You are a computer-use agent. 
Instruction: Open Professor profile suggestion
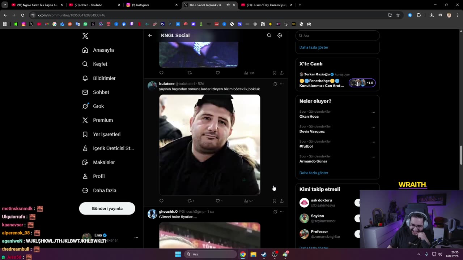click(x=319, y=231)
